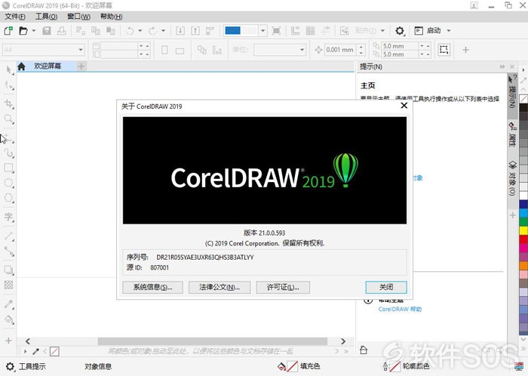Open Options via gear icon in toolbar
528x376 pixels.
399,31
